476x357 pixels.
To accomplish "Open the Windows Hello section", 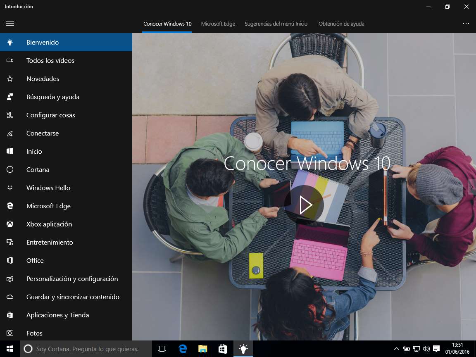I will click(66, 188).
